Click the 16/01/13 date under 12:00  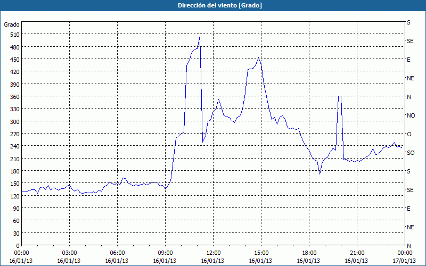click(x=214, y=261)
